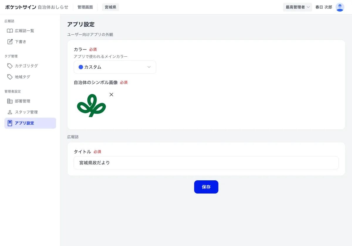
Task: Select the 下書き draft pencil icon
Action: point(10,42)
